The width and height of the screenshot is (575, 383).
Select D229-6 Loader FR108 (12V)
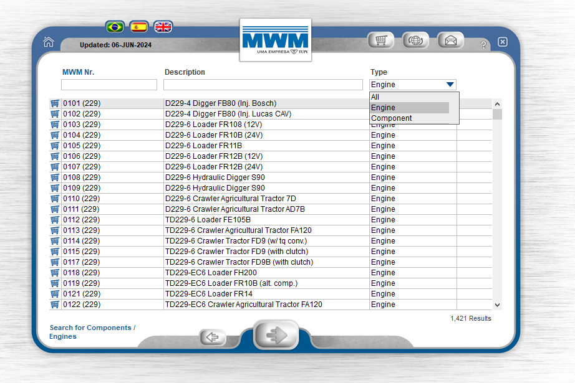[x=213, y=125]
